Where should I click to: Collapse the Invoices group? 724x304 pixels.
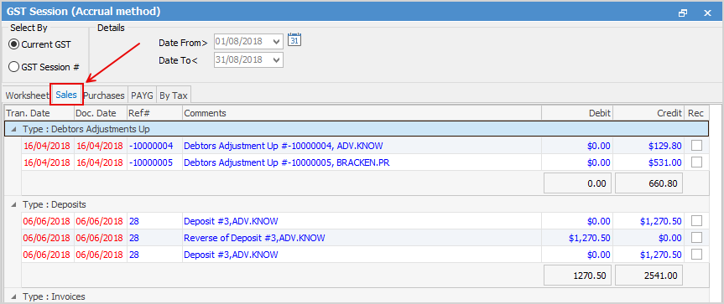[13, 296]
